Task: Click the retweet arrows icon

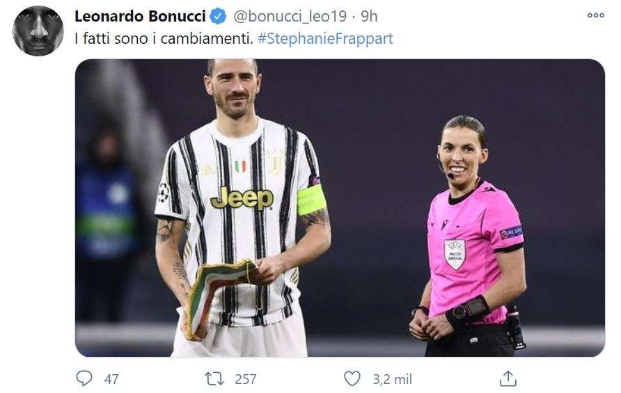Action: pyautogui.click(x=214, y=379)
